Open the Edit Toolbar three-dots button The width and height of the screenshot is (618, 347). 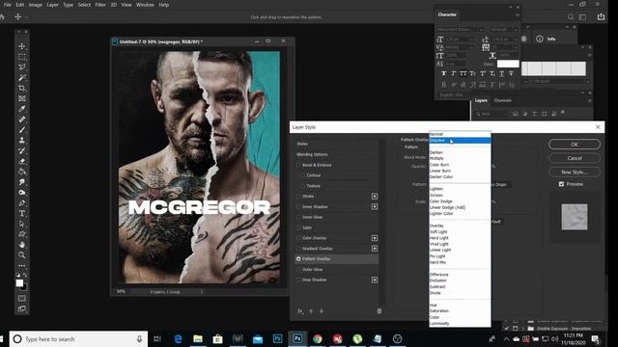pos(21,266)
